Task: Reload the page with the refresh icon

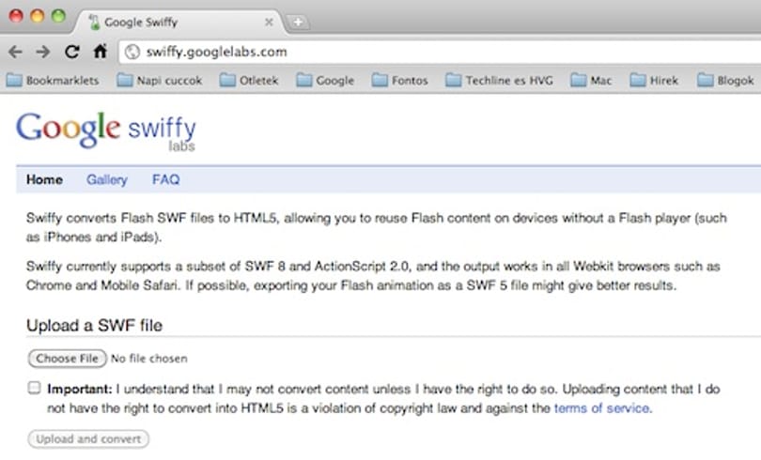Action: tap(71, 52)
